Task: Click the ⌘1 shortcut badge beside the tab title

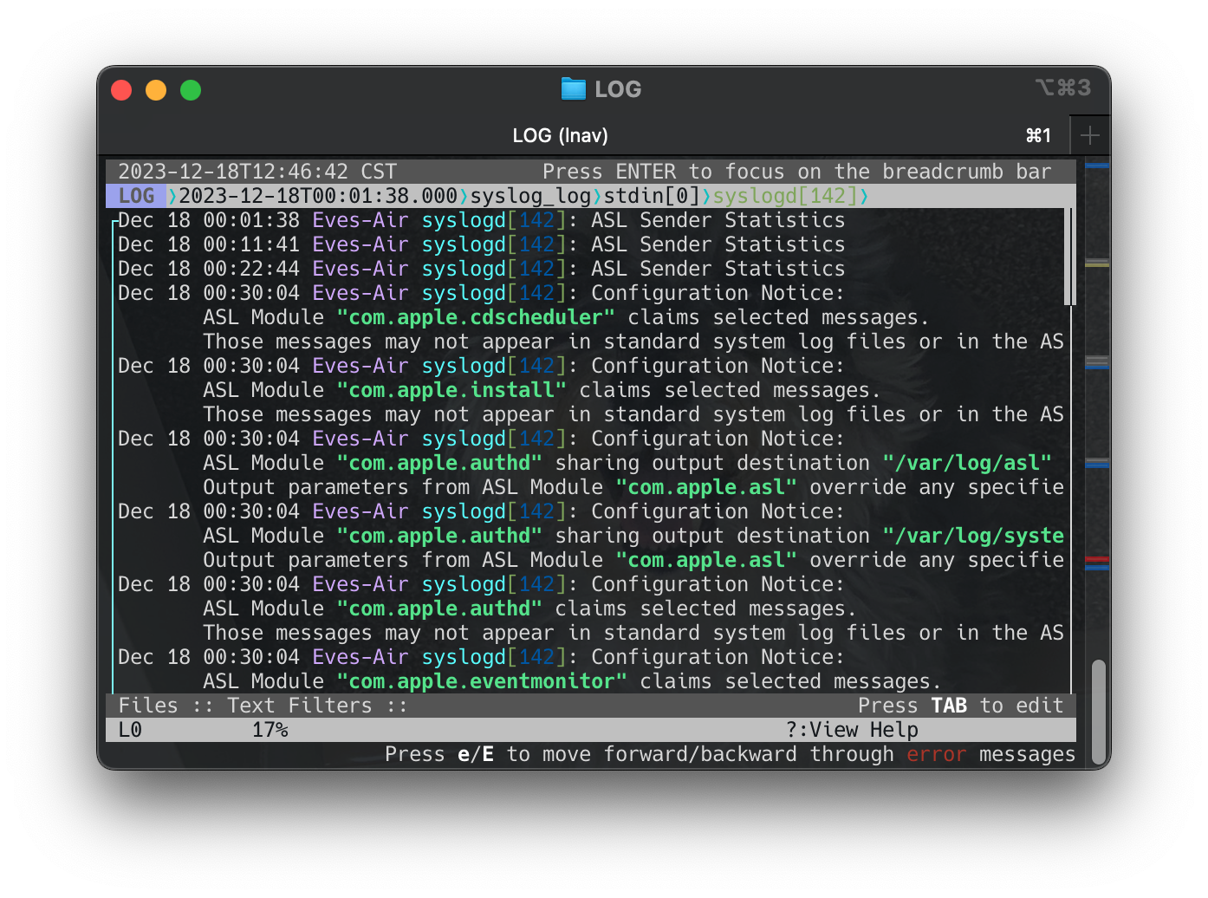Action: 1037,135
